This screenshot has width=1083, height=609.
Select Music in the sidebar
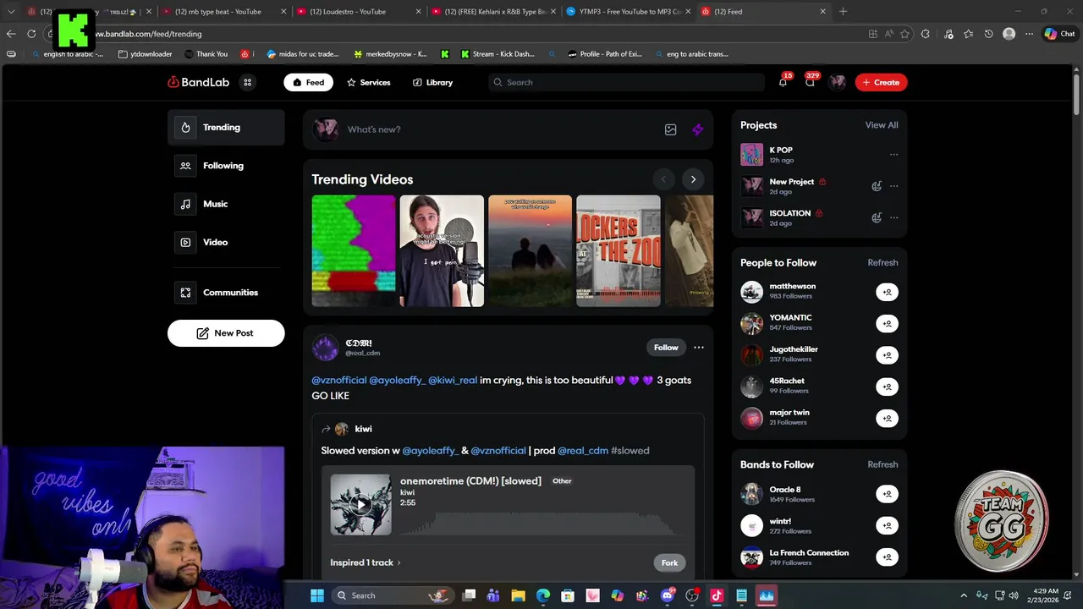point(226,204)
